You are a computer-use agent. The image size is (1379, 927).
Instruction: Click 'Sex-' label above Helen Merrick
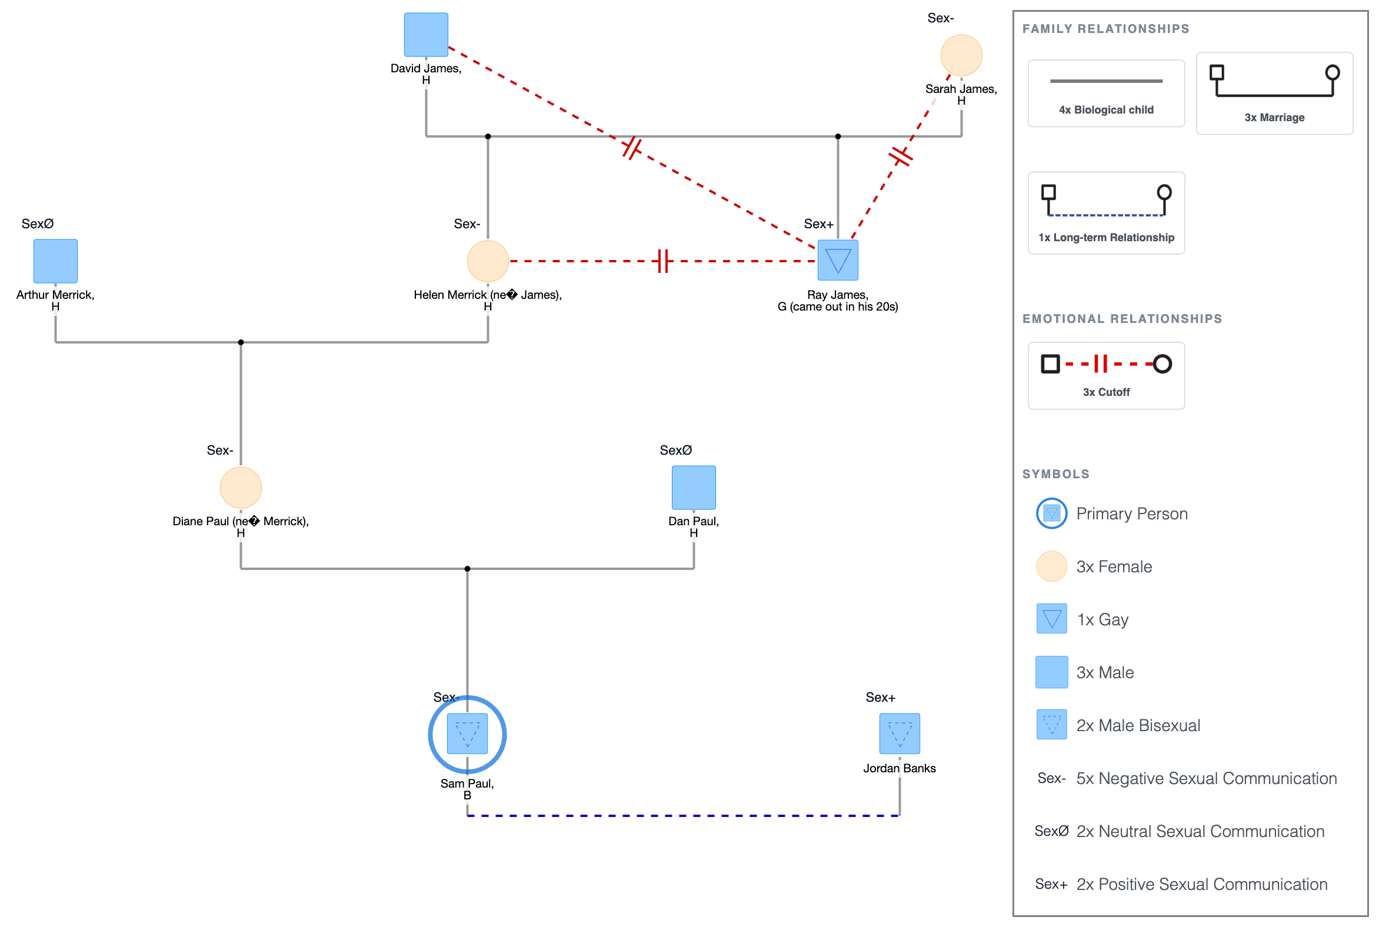pos(467,224)
